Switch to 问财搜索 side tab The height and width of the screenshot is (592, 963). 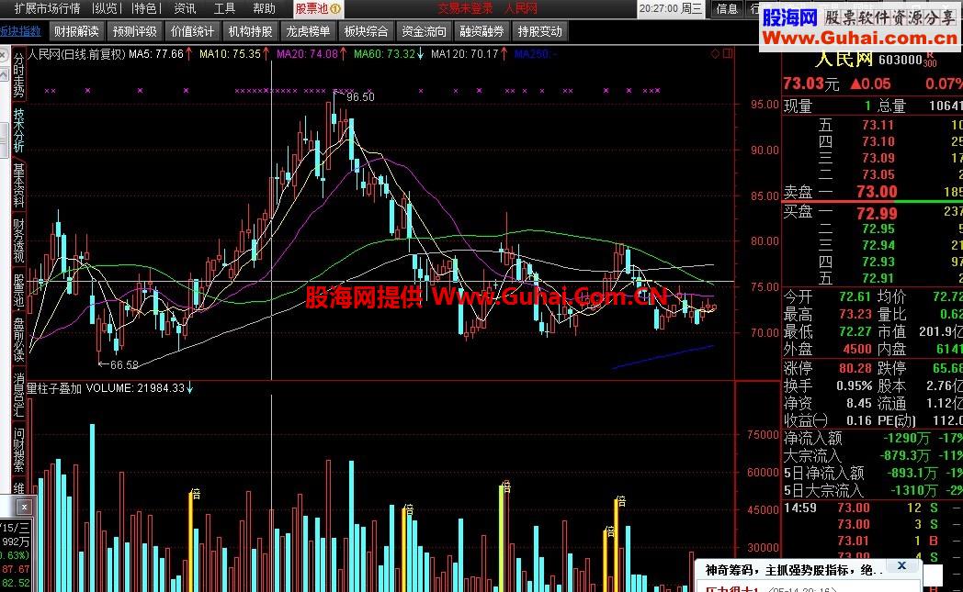click(18, 450)
